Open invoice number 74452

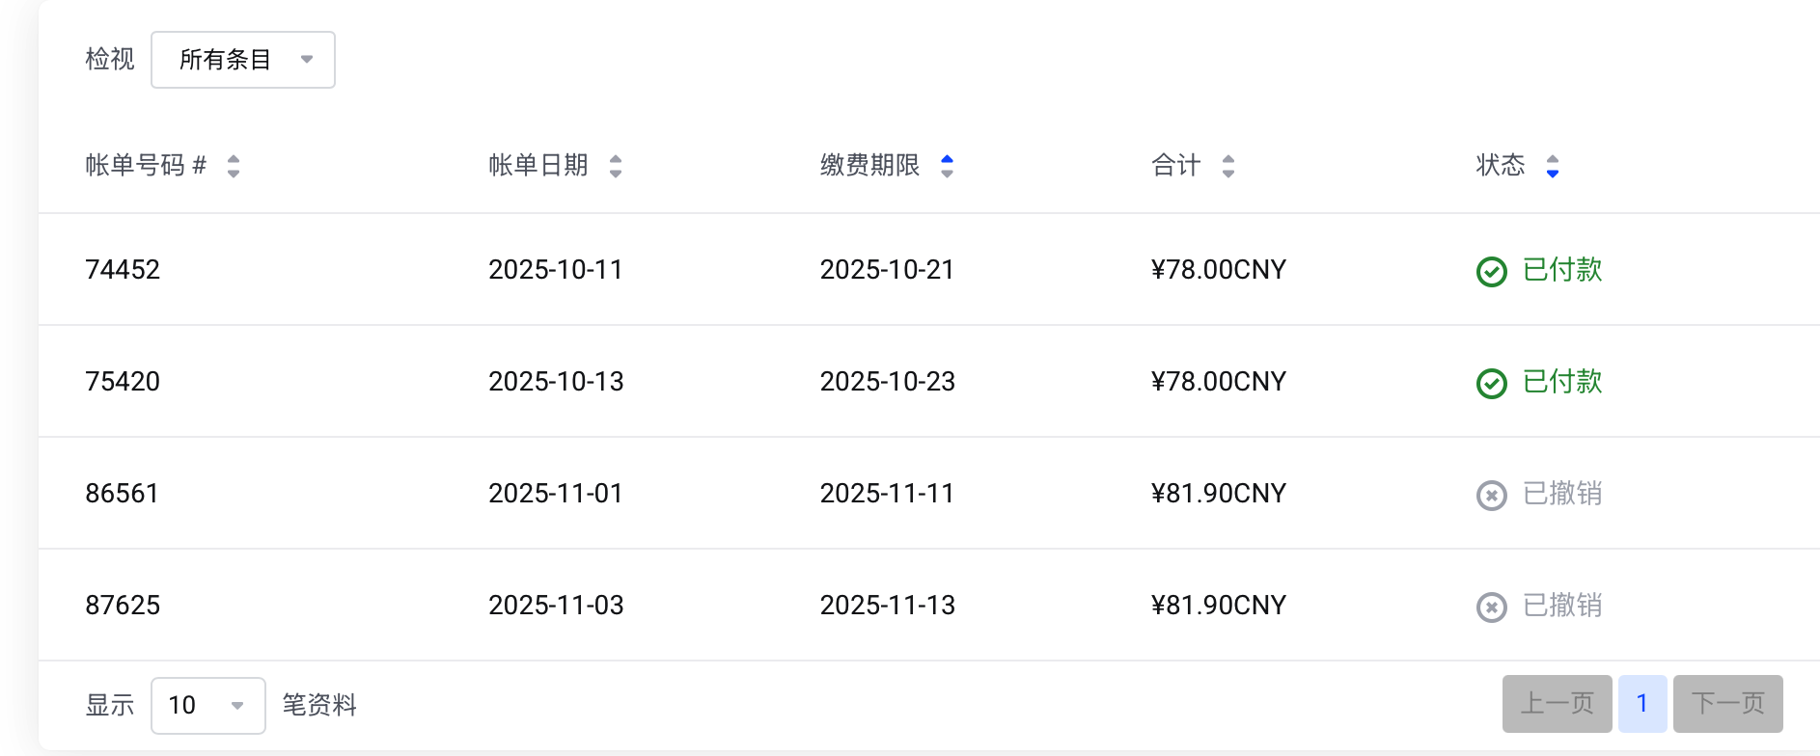(123, 270)
